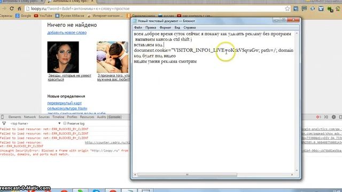Open the YouTube bookmark
Viewport: 342px width, 192px height.
coord(43,15)
